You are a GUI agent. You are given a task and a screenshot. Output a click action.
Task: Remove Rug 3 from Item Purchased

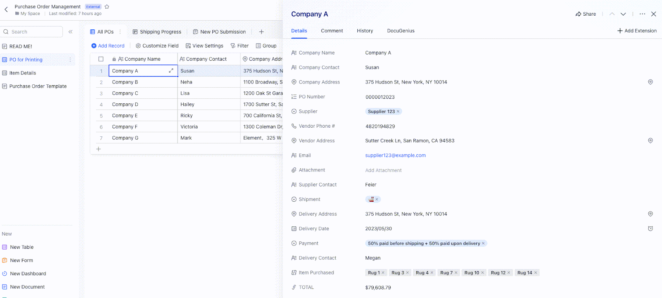(x=408, y=273)
